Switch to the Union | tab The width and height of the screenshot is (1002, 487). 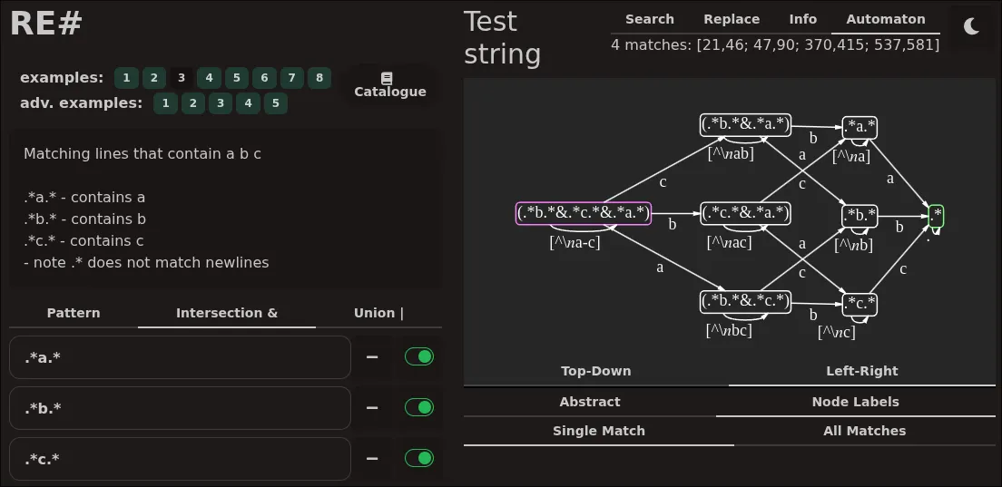click(378, 313)
